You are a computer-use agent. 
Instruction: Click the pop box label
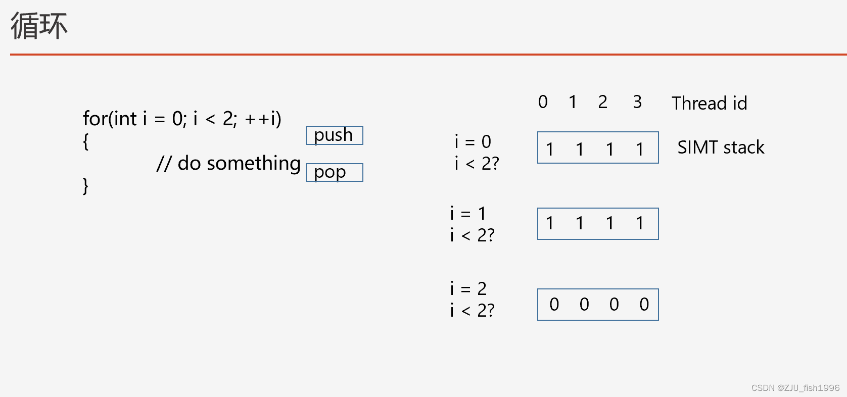point(334,172)
